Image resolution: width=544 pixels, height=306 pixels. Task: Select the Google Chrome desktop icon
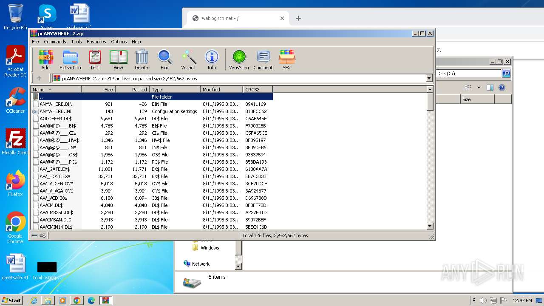click(15, 227)
